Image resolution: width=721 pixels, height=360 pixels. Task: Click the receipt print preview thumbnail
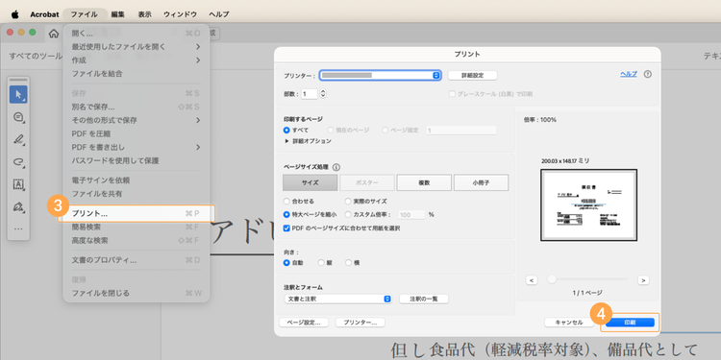(x=588, y=204)
